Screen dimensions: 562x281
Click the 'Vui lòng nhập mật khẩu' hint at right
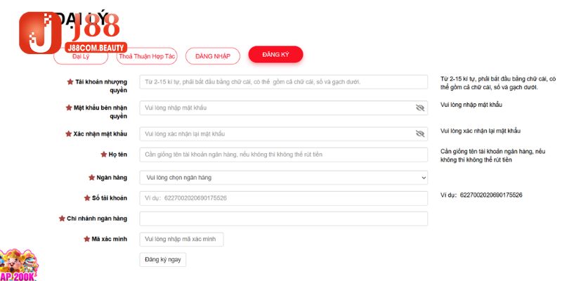coord(471,105)
